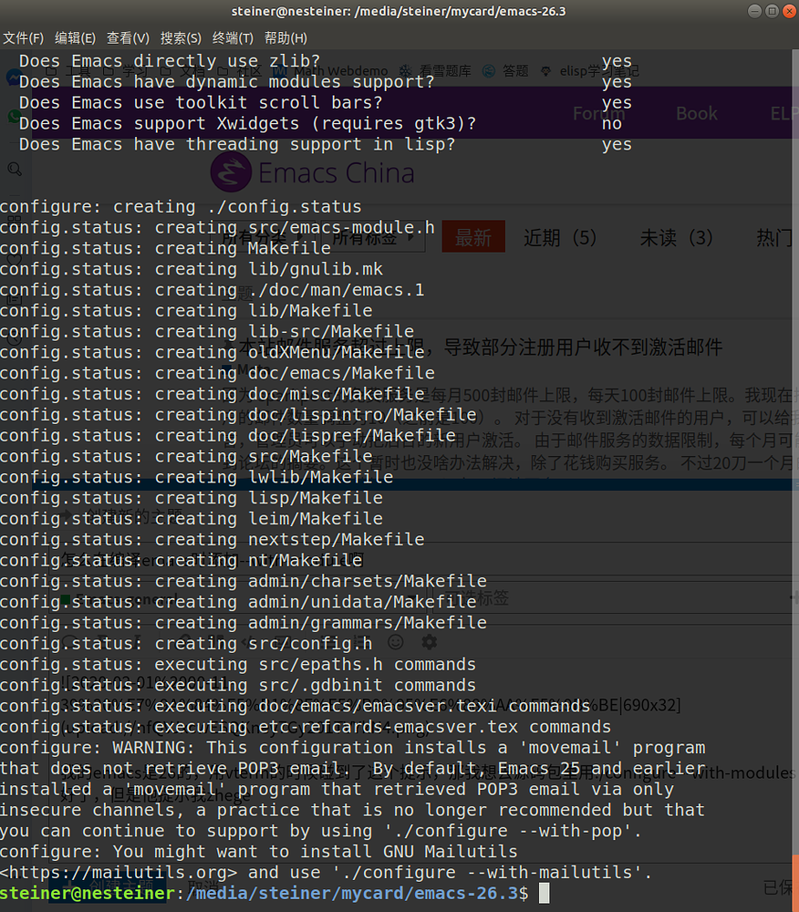Click the 'nextstep/Makefile' text
This screenshot has height=912, width=799.
(337, 540)
